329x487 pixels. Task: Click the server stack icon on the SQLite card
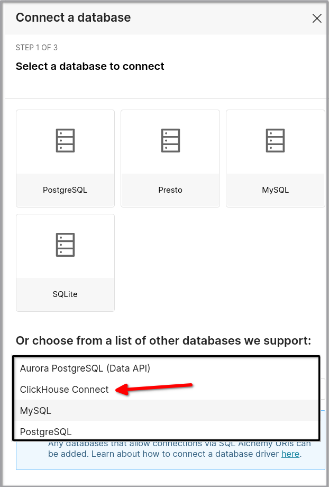point(65,245)
